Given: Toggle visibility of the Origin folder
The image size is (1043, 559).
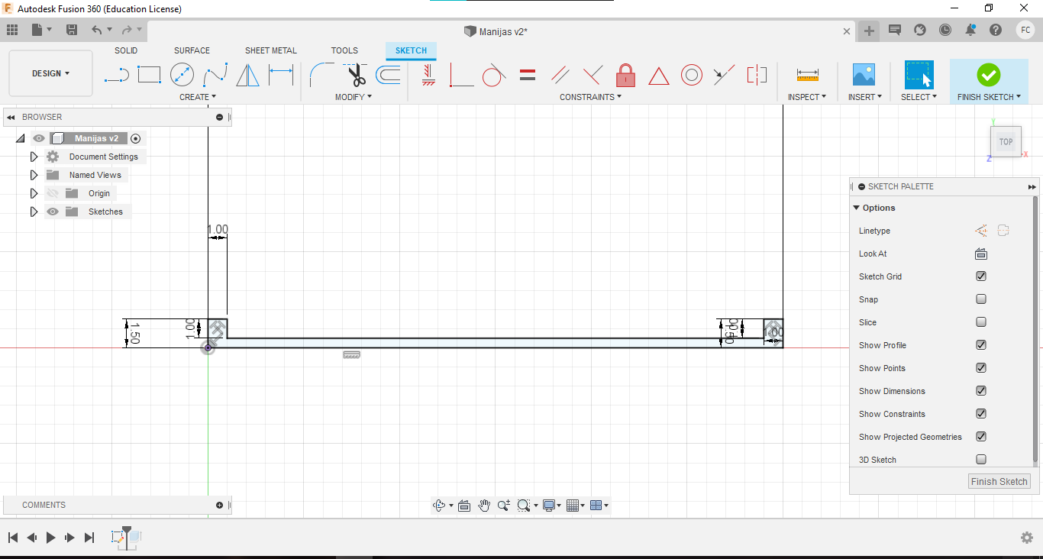Looking at the screenshot, I should [53, 193].
